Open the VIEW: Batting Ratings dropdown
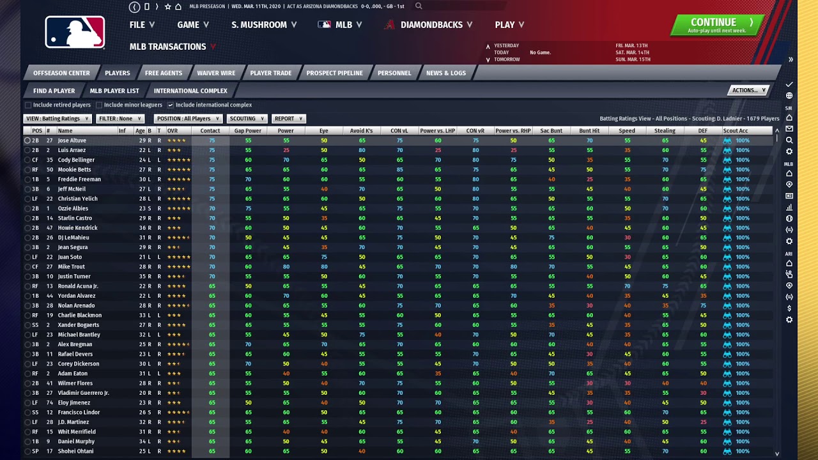Viewport: 818px width, 460px height. click(57, 118)
